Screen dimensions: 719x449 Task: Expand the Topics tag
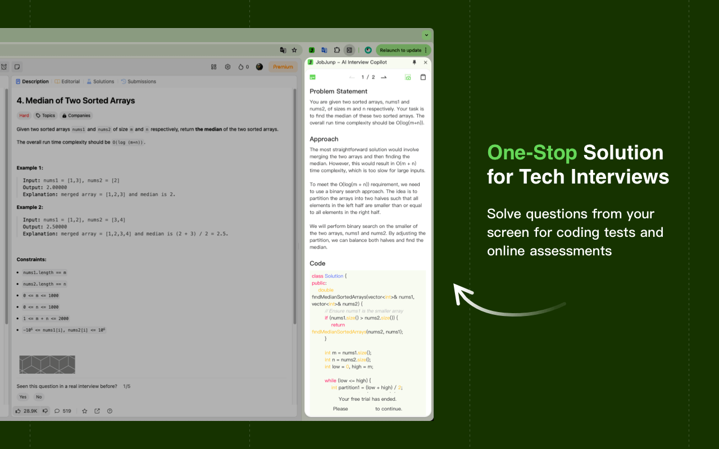pyautogui.click(x=45, y=116)
